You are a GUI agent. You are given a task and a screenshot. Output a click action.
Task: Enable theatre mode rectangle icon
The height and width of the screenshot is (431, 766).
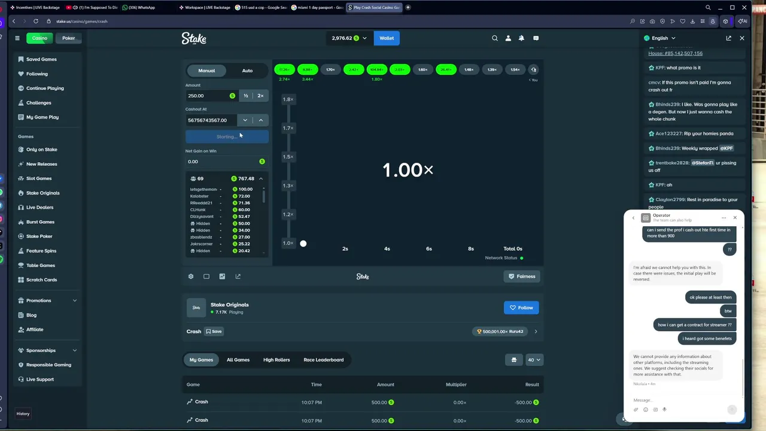click(206, 277)
